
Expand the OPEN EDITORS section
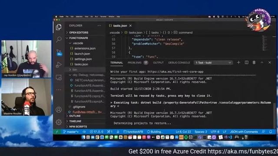click(x=79, y=32)
